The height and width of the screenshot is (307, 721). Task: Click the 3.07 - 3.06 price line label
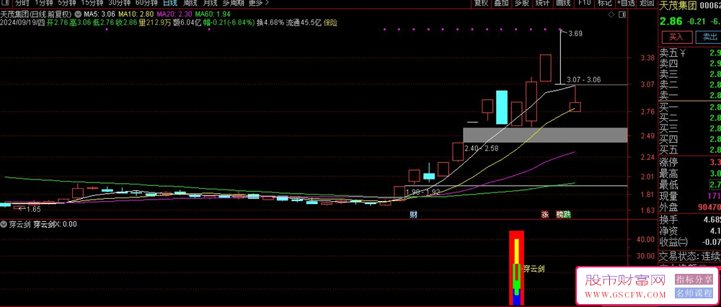coord(585,79)
